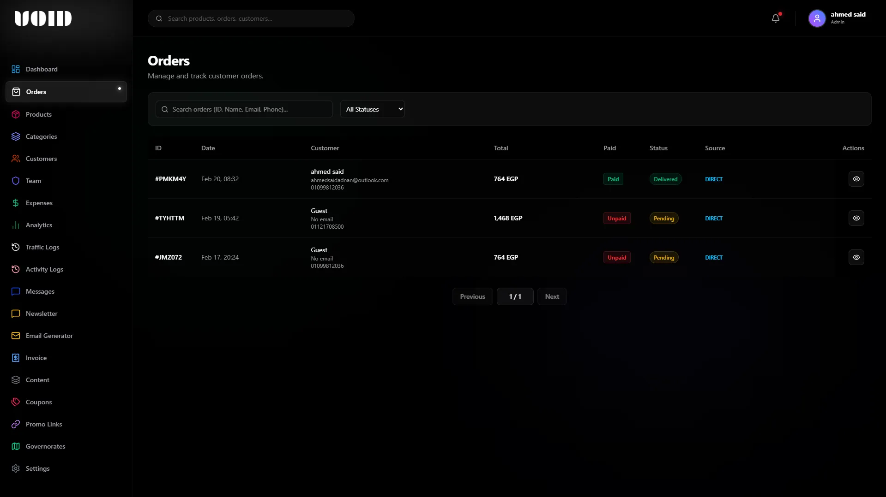886x497 pixels.
Task: View order #JMZ072 with eye button
Action: 856,257
